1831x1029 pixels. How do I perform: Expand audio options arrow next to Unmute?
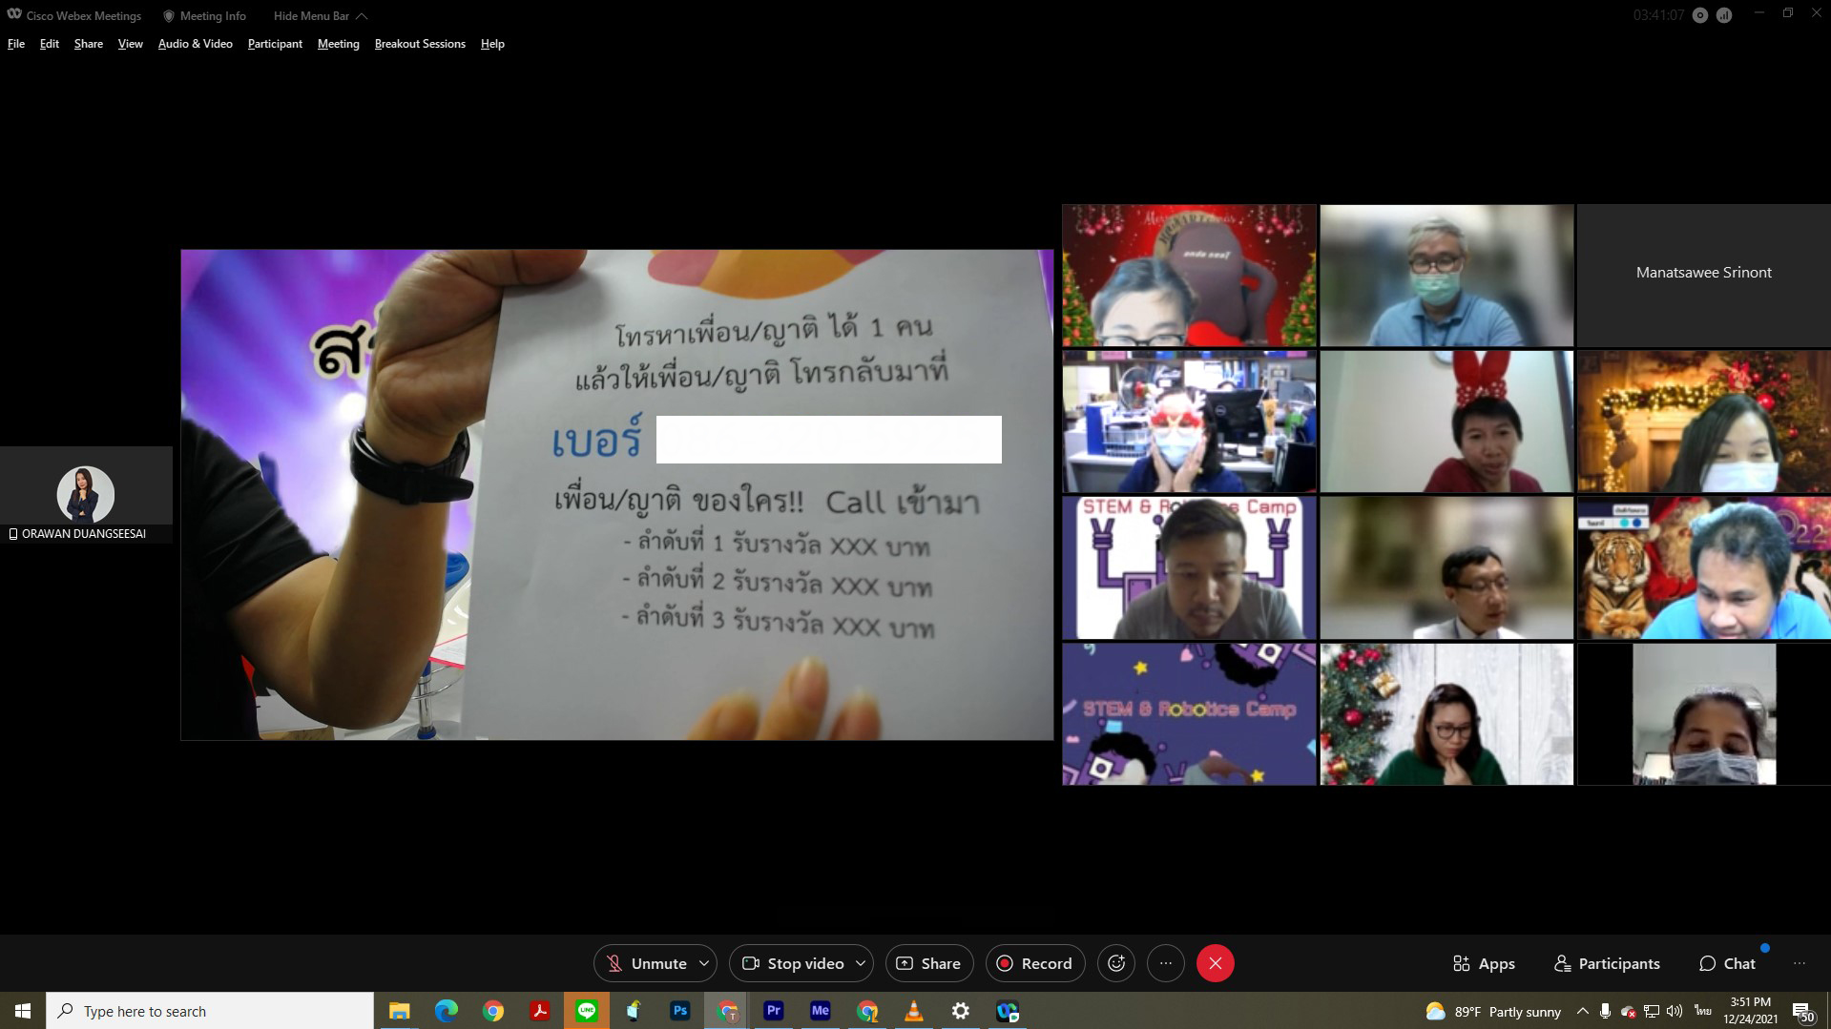[x=704, y=963]
